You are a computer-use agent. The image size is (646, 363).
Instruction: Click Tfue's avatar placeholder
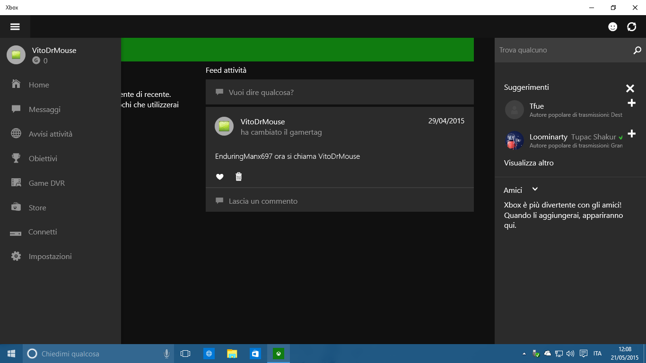pos(515,110)
